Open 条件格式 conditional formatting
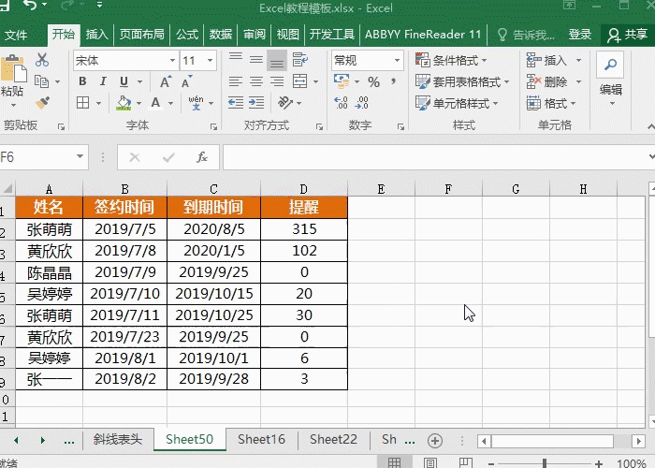 pos(452,61)
